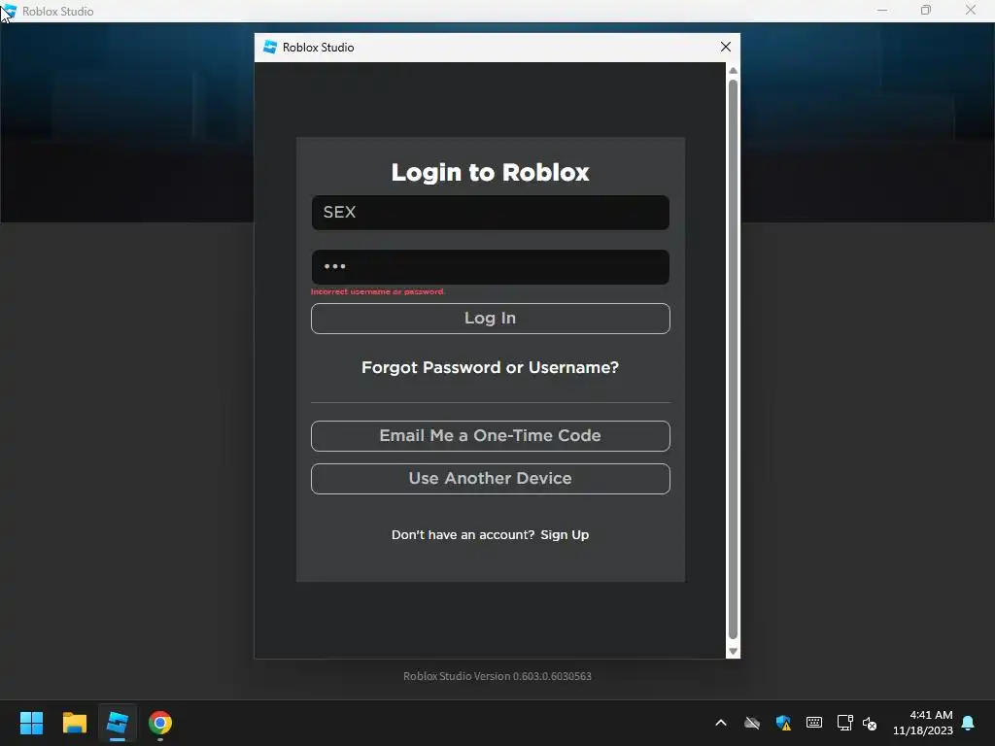Click the login dialog scroll down arrow
Screen dimensions: 995x746
pyautogui.click(x=733, y=652)
